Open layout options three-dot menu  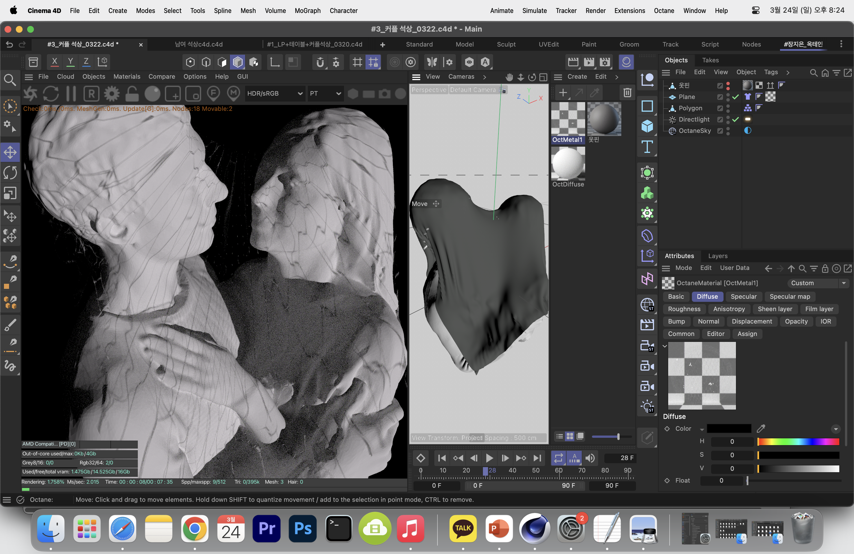coord(841,44)
